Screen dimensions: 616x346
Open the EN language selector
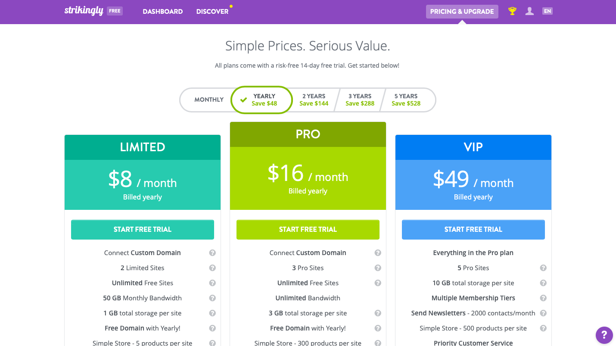tap(548, 11)
